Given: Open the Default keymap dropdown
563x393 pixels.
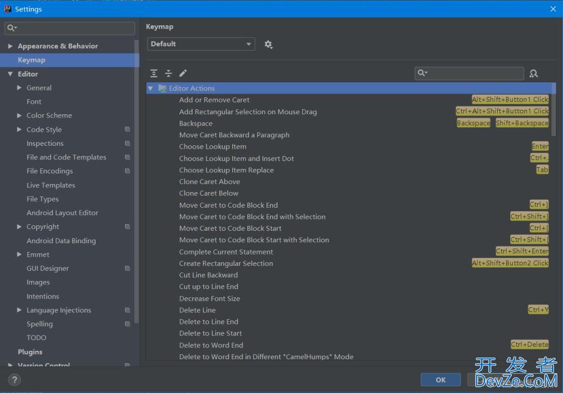Looking at the screenshot, I should 201,44.
